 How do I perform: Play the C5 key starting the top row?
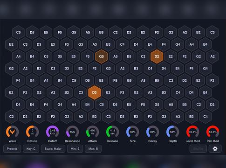[18, 32]
